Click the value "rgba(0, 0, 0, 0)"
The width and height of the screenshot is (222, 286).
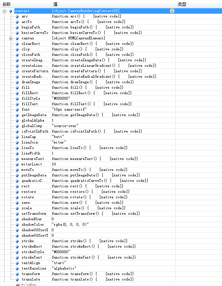pyautogui.click(x=70, y=225)
